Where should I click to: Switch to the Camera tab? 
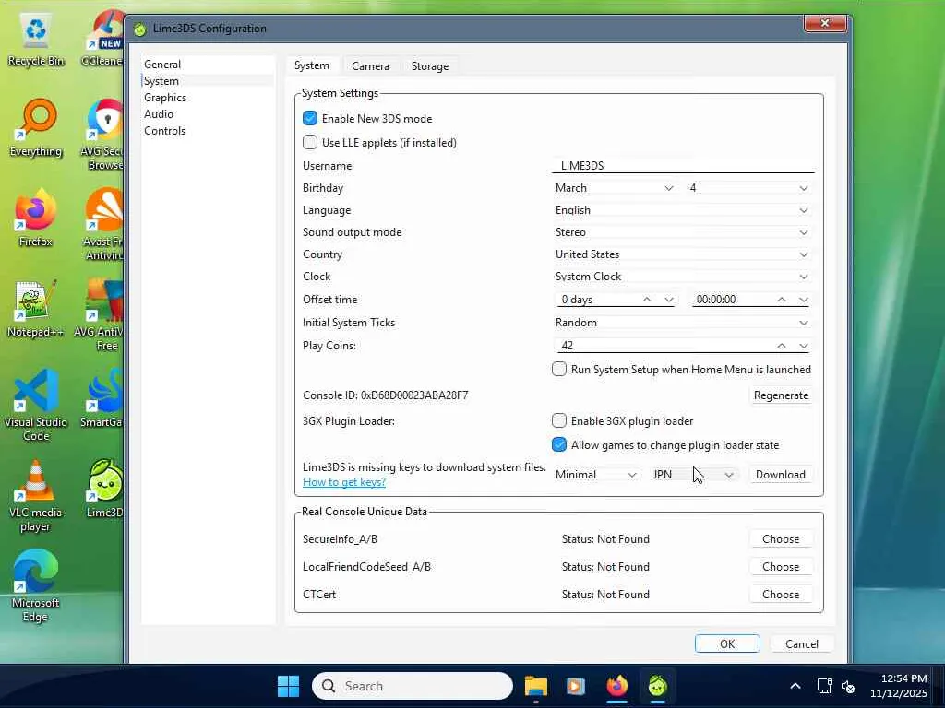370,66
